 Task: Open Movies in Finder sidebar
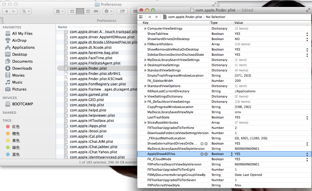click(18, 75)
